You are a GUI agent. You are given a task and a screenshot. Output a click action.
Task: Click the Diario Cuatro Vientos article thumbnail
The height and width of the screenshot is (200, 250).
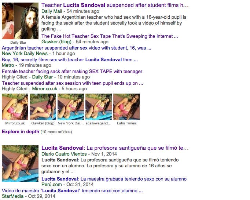pyautogui.click(x=20, y=164)
